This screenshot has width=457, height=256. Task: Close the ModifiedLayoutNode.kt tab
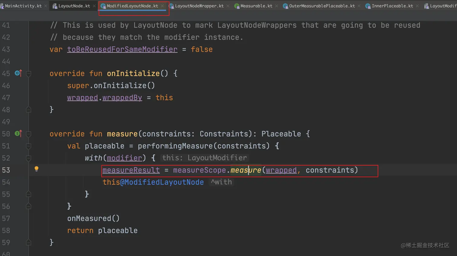click(x=162, y=6)
